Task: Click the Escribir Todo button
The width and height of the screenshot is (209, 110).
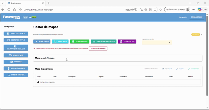Action: (193, 69)
